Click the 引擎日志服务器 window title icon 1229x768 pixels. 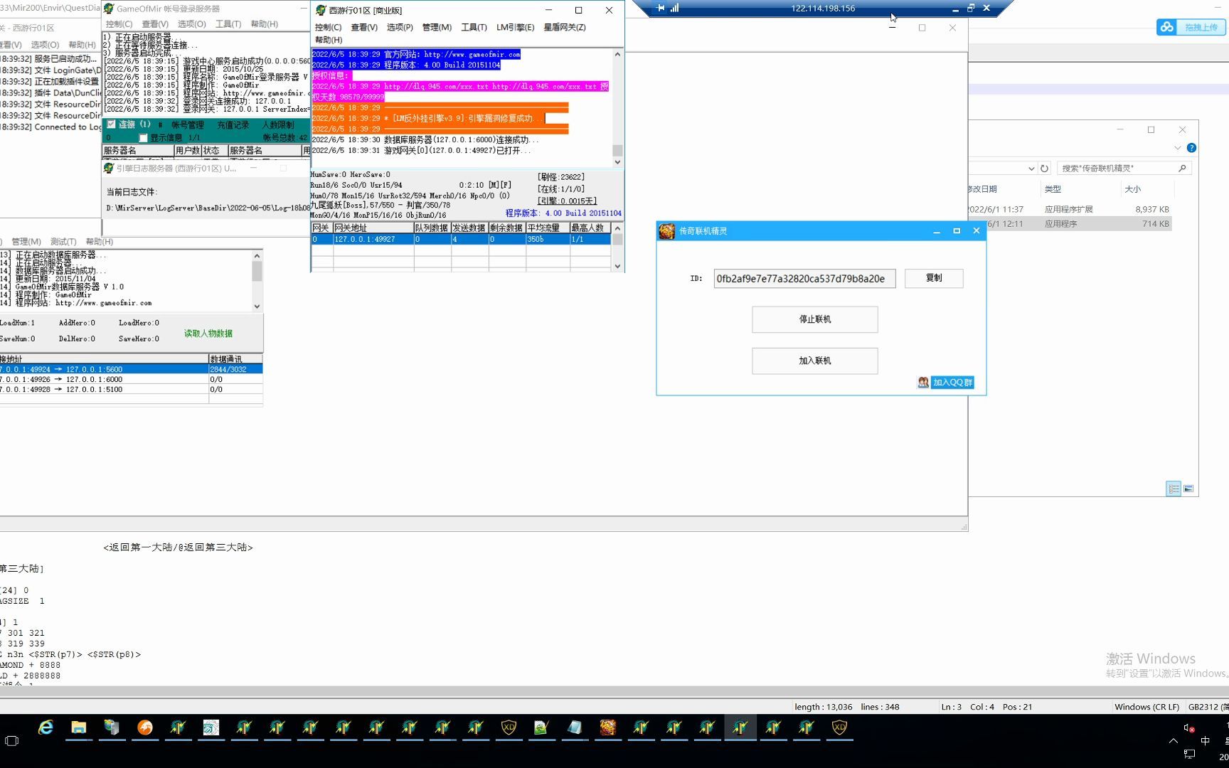[109, 169]
